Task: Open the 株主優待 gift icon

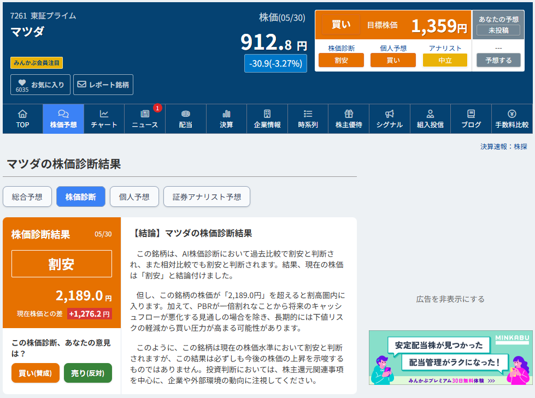Action: tap(349, 114)
